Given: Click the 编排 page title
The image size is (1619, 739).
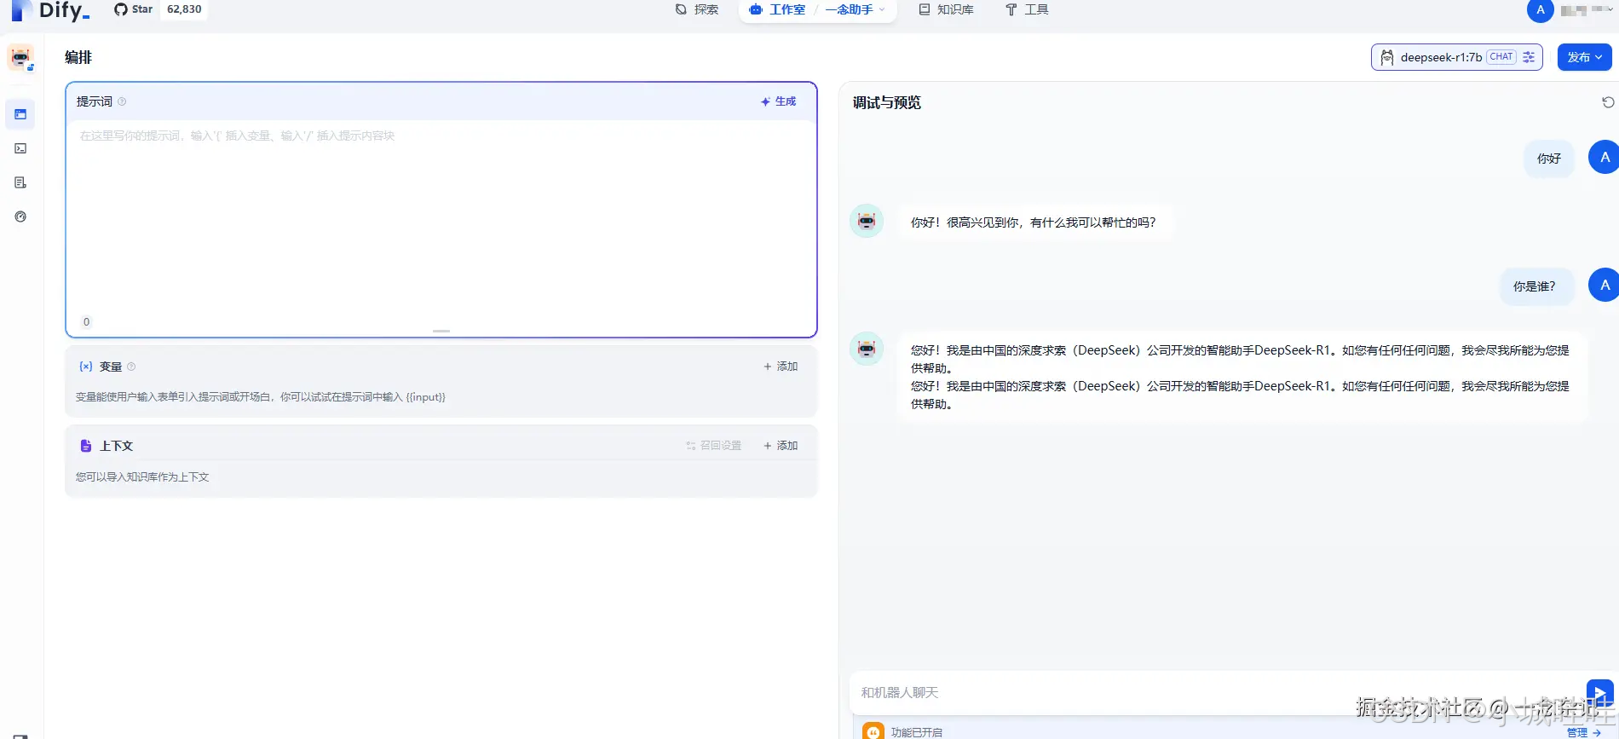Looking at the screenshot, I should point(78,57).
